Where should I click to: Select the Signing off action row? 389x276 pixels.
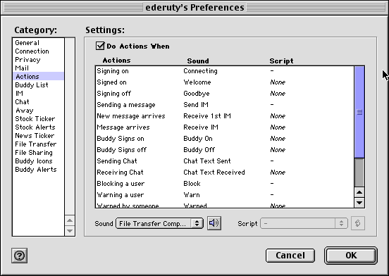tap(225, 94)
